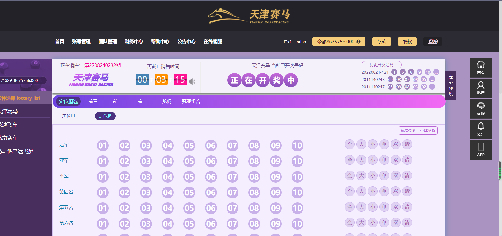Click the Home house icon in right sidebar

481,65
